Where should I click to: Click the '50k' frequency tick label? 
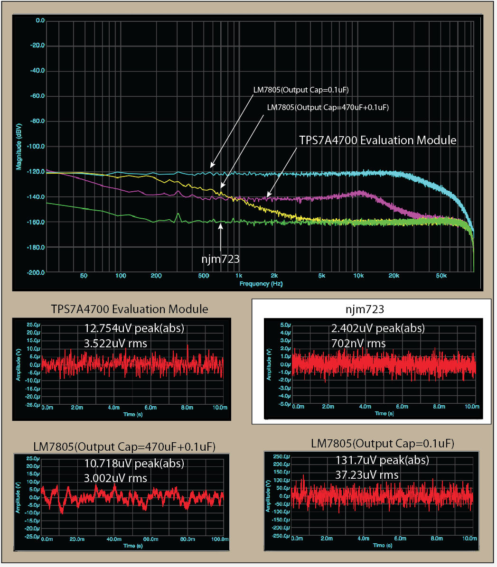441,276
